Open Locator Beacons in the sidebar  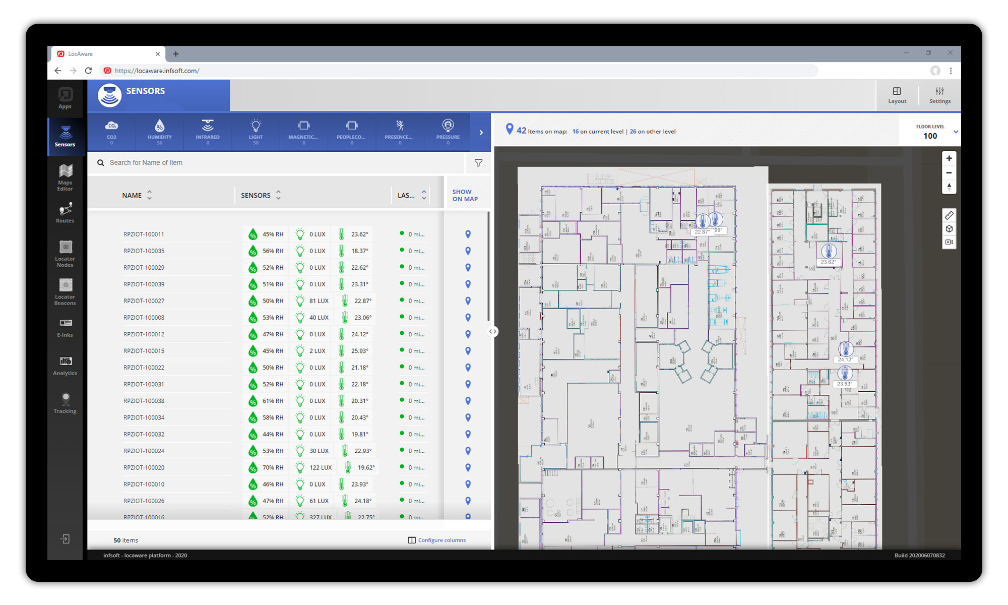65,291
